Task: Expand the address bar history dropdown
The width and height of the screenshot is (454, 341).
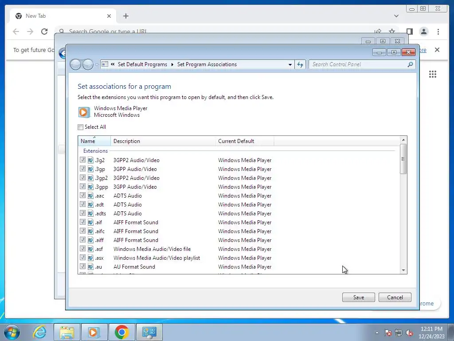Action: pyautogui.click(x=290, y=64)
